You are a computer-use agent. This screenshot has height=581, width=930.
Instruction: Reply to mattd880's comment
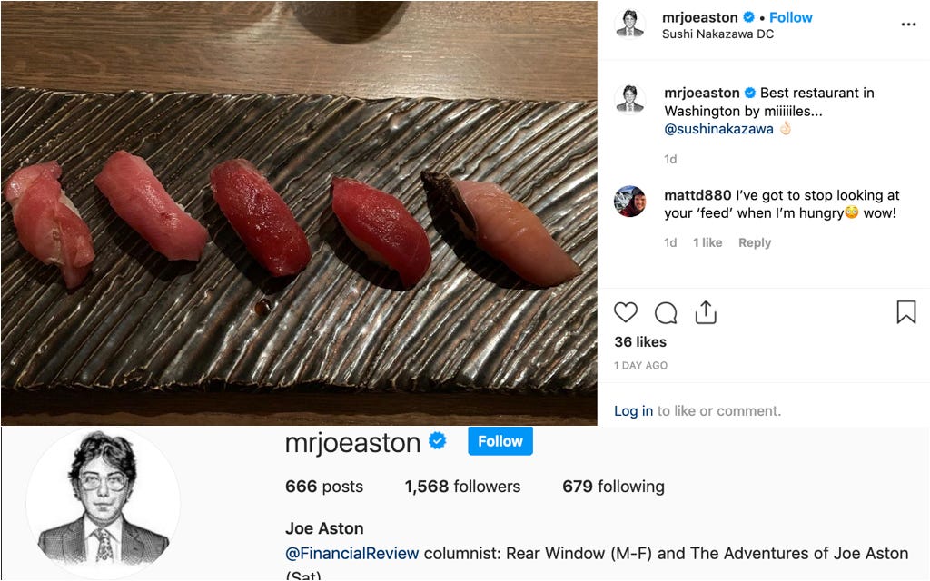[755, 242]
